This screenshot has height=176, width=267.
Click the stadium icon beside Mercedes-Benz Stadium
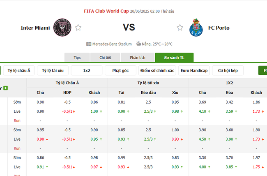coord(89,44)
